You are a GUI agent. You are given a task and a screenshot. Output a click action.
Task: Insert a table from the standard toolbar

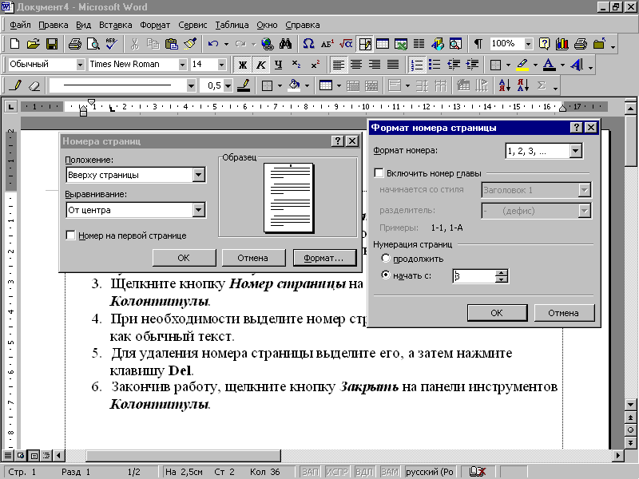(383, 44)
